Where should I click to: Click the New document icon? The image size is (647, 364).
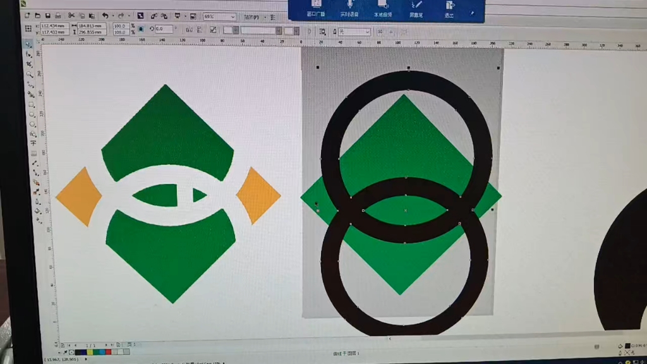pos(27,16)
